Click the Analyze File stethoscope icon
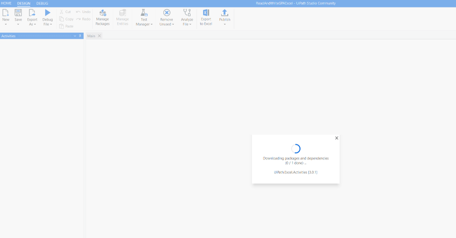Screen dimensions: 456x238 [187, 13]
